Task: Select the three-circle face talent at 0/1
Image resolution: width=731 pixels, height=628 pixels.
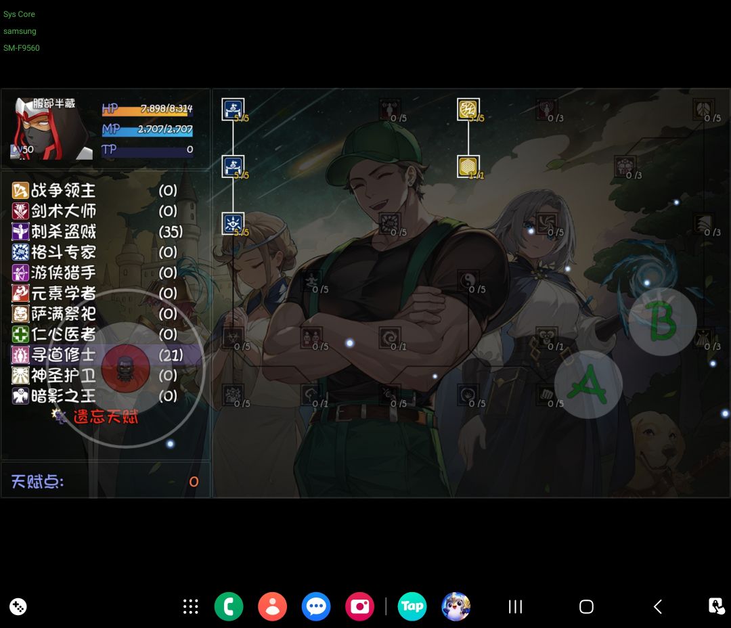Action: point(546,338)
